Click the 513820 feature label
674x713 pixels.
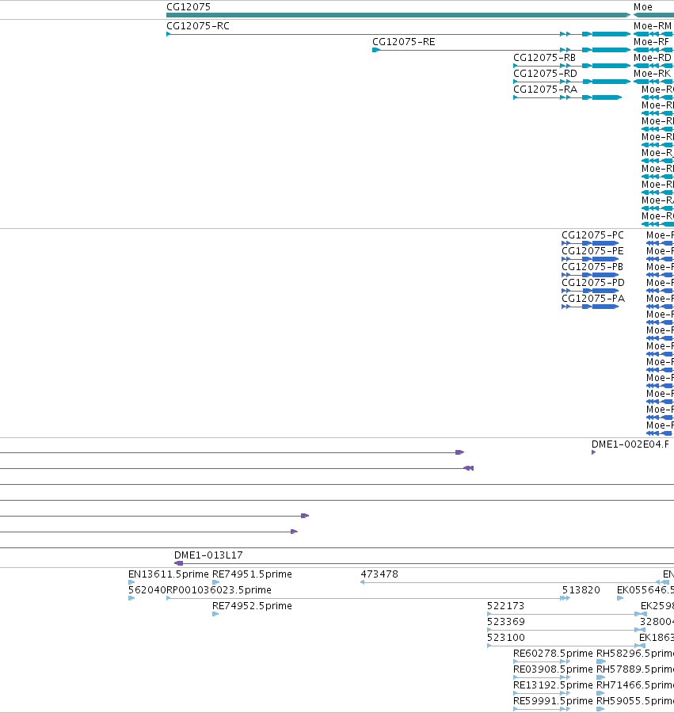pyautogui.click(x=581, y=590)
